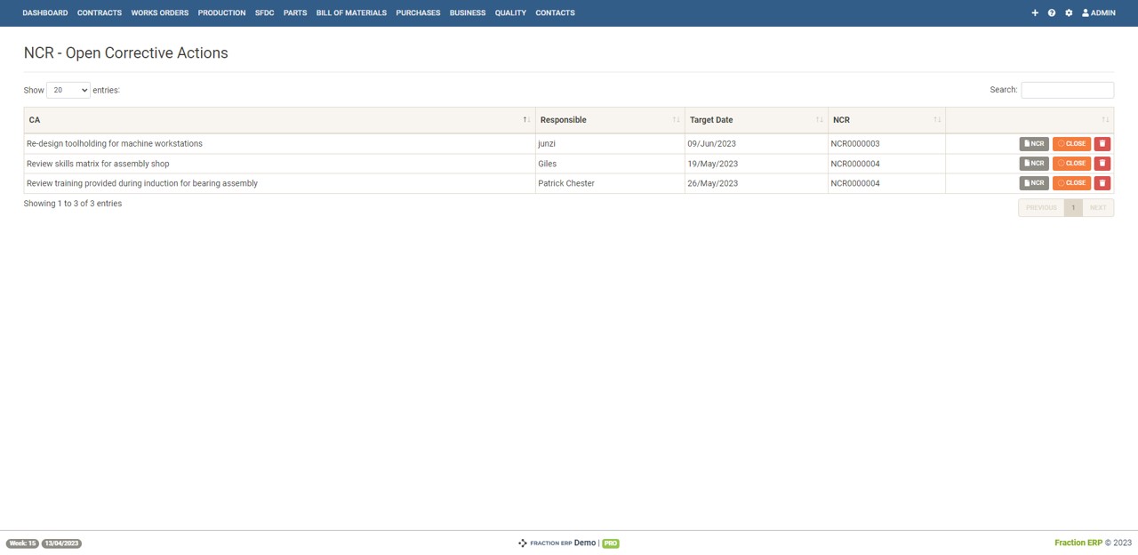
Task: Close the bearing assembly training action
Action: (1071, 183)
